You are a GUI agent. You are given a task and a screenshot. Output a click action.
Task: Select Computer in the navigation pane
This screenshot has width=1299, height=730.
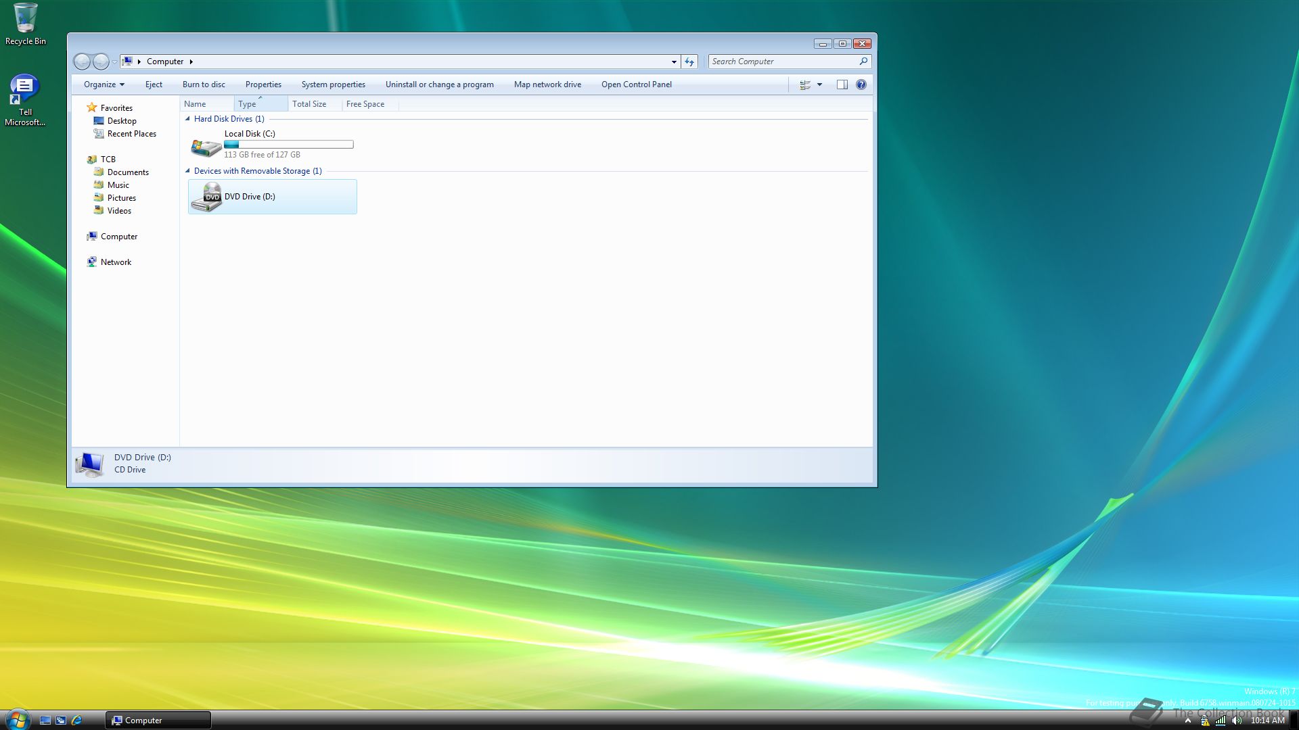click(x=119, y=237)
